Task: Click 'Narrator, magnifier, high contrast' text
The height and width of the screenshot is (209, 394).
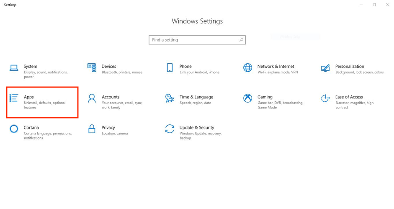Action: tap(355, 105)
